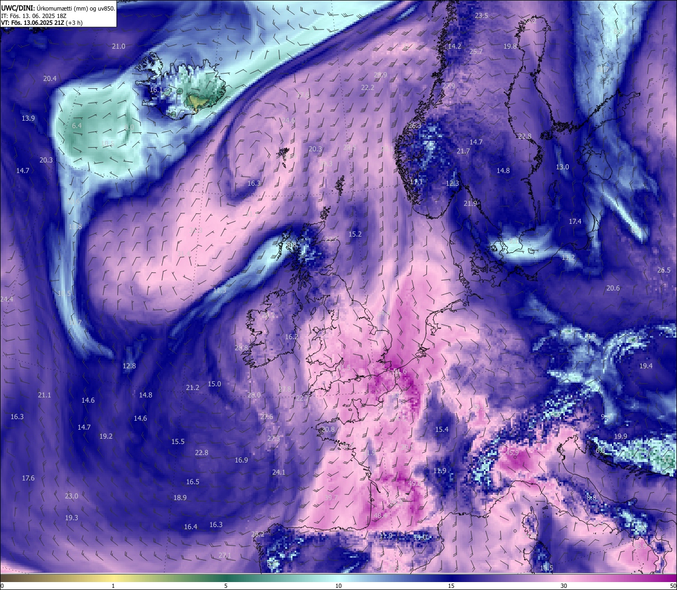
Task: Click the map value "16.2" over the Irish Sea
Action: 291,337
